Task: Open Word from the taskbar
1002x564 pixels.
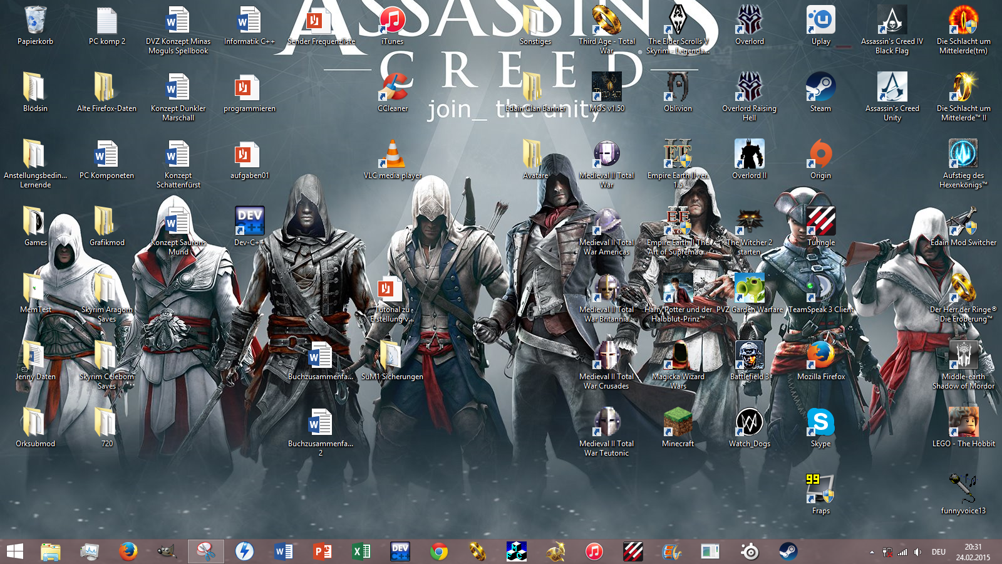Action: click(283, 551)
